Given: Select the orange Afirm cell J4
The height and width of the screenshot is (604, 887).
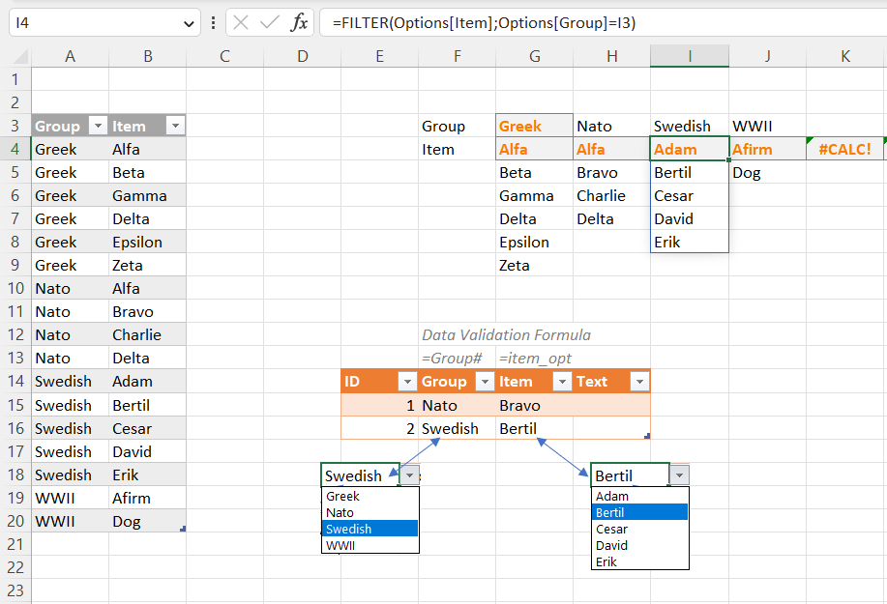Looking at the screenshot, I should [768, 149].
